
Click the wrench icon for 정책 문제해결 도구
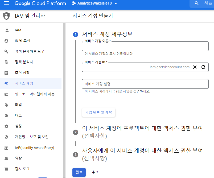[6, 52]
